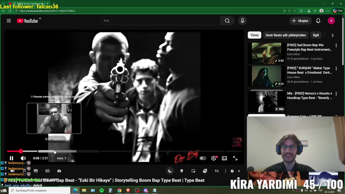This screenshot has width=345, height=194.
Task: Click the Desir Beats watermark on video
Action: [x=187, y=157]
